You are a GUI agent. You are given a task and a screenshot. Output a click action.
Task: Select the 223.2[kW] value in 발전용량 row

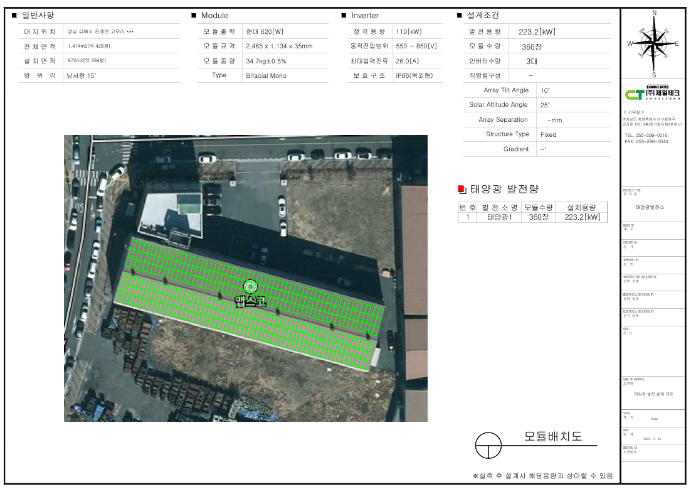coord(537,32)
